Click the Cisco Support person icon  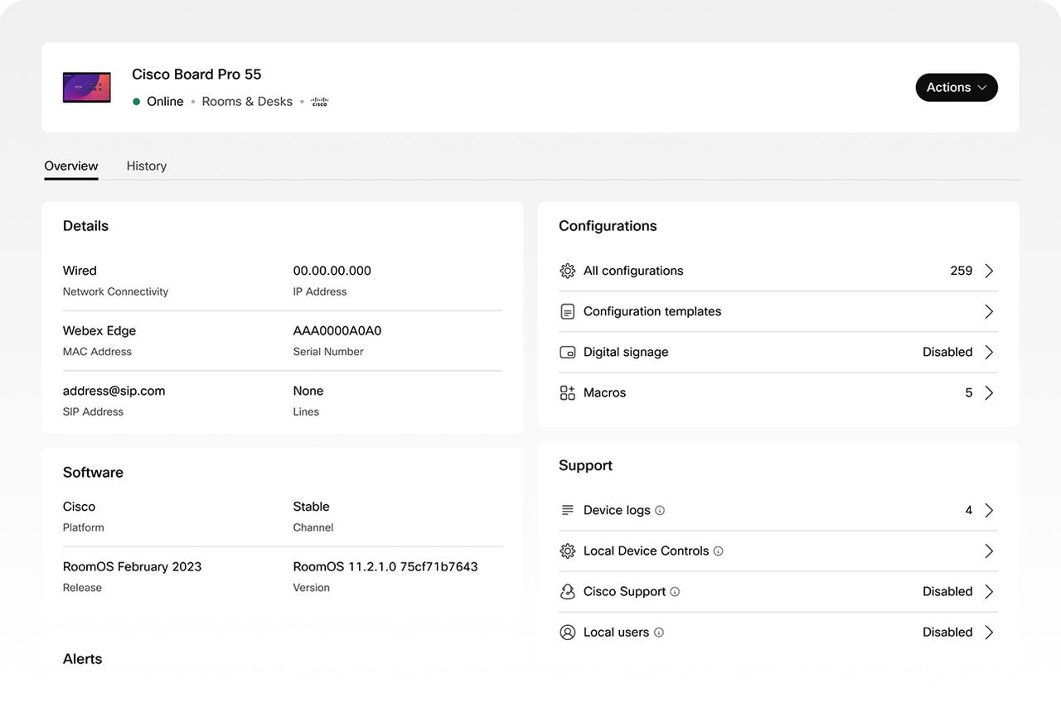click(567, 590)
